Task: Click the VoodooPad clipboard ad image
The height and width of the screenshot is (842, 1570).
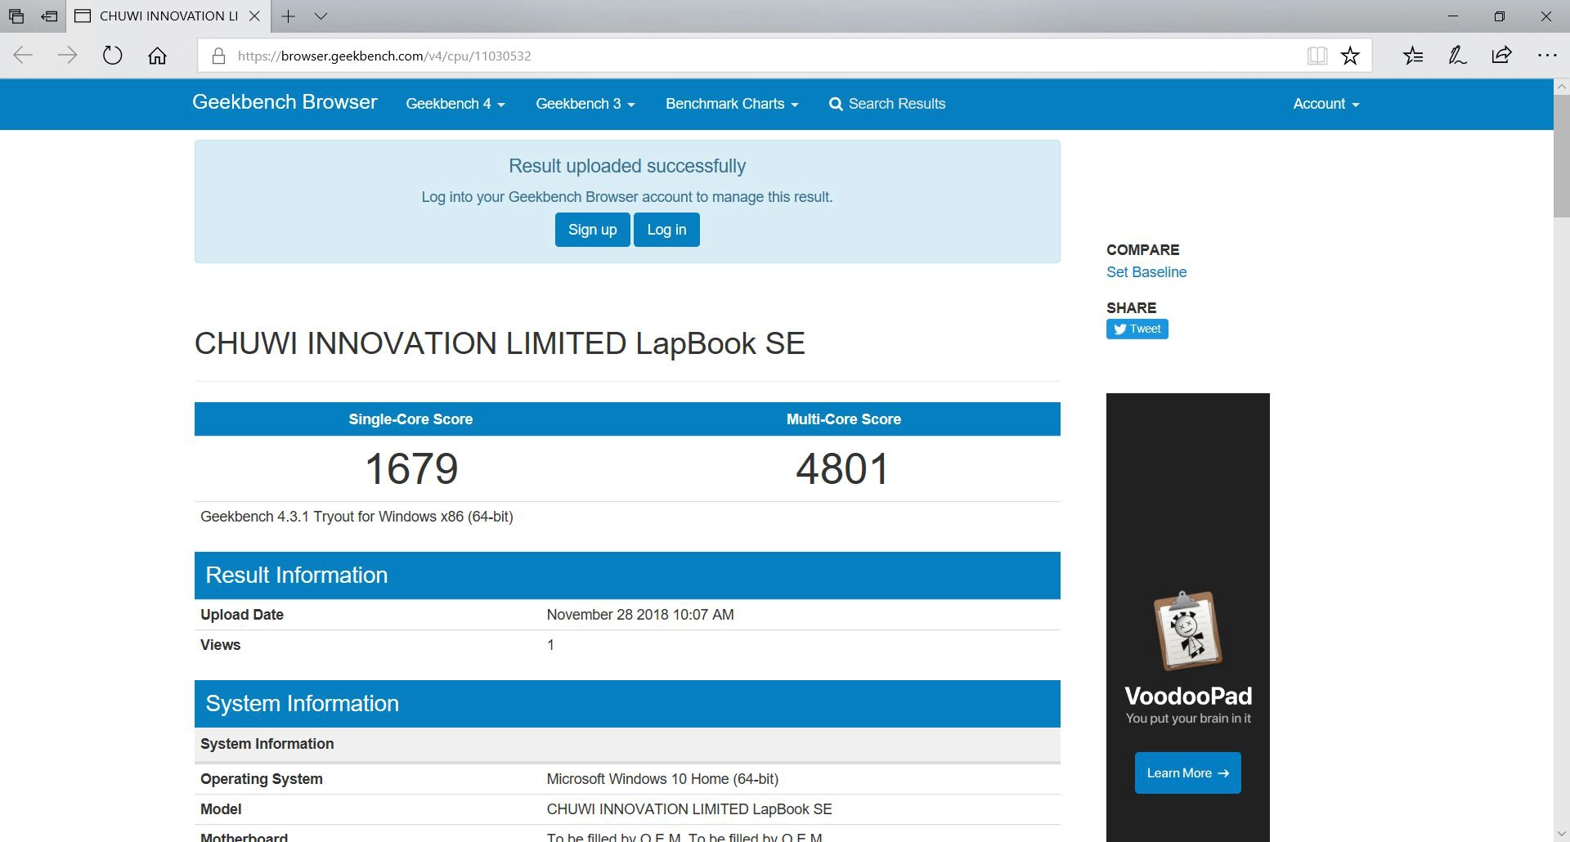Action: coord(1187,629)
